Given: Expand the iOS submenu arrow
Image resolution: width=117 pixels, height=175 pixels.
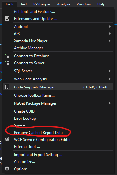Looking at the screenshot, I should 110,33.
